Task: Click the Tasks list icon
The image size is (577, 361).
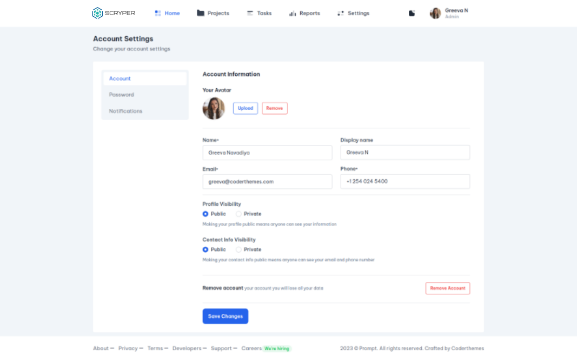Action: pyautogui.click(x=250, y=13)
